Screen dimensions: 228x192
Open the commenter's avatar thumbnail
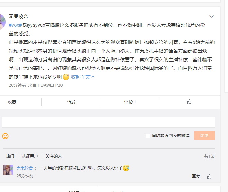pos(8,170)
